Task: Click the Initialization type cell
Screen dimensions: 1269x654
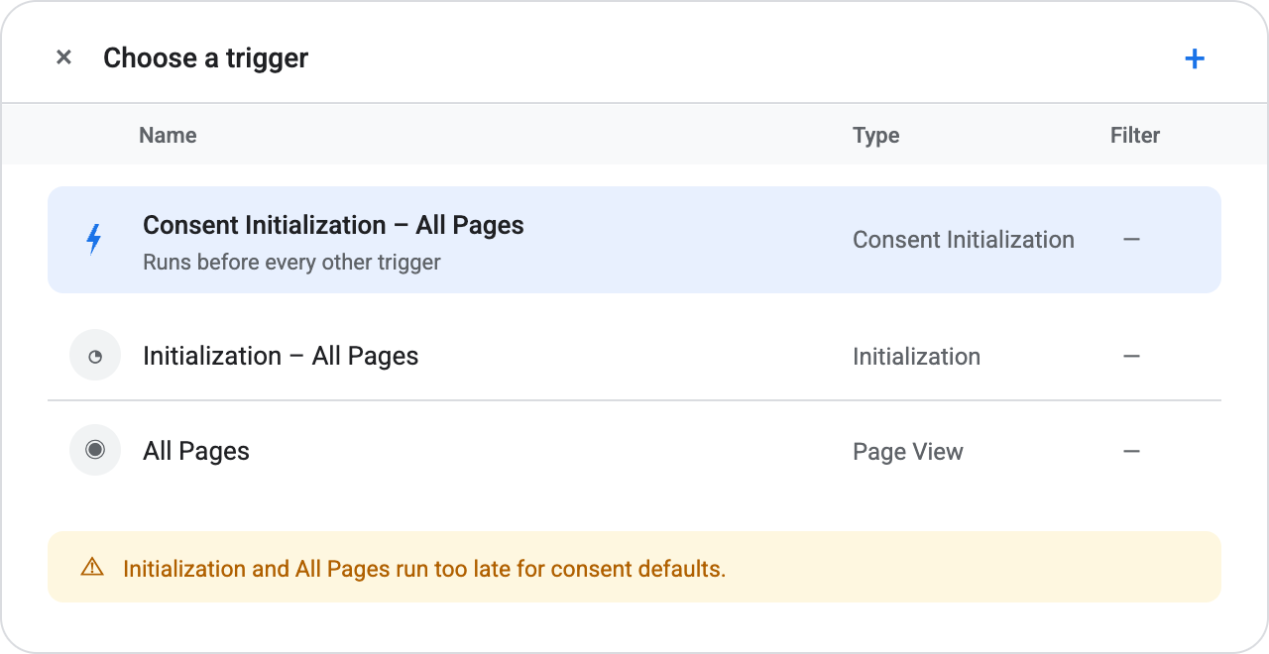Action: 917,357
